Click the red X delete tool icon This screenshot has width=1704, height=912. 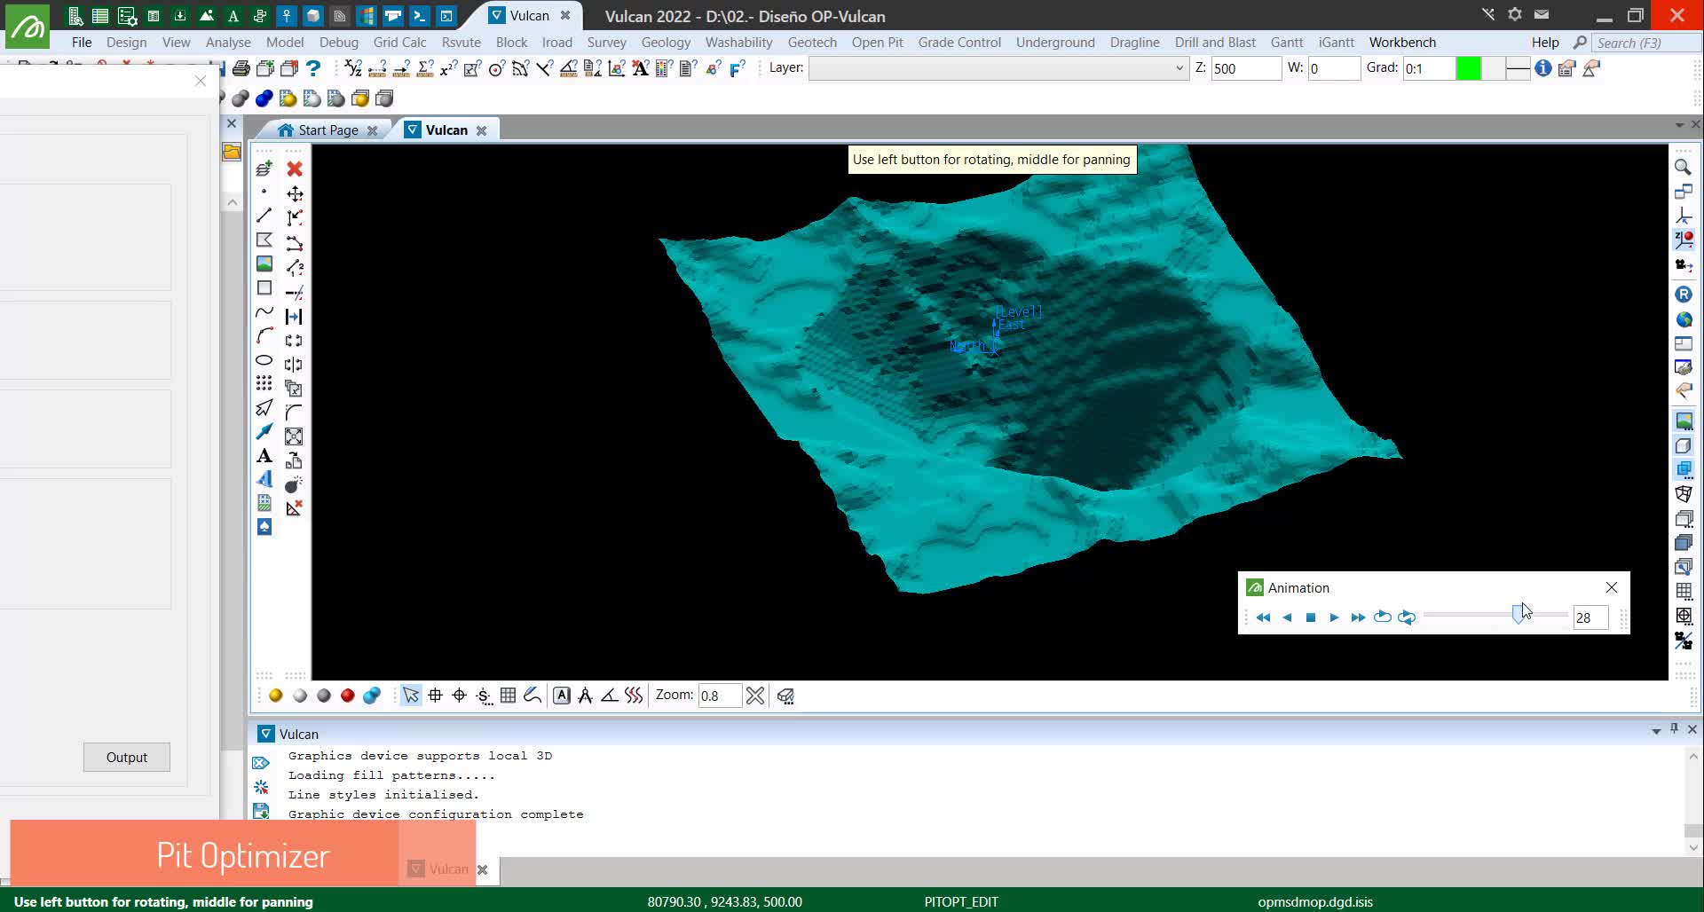pos(295,169)
